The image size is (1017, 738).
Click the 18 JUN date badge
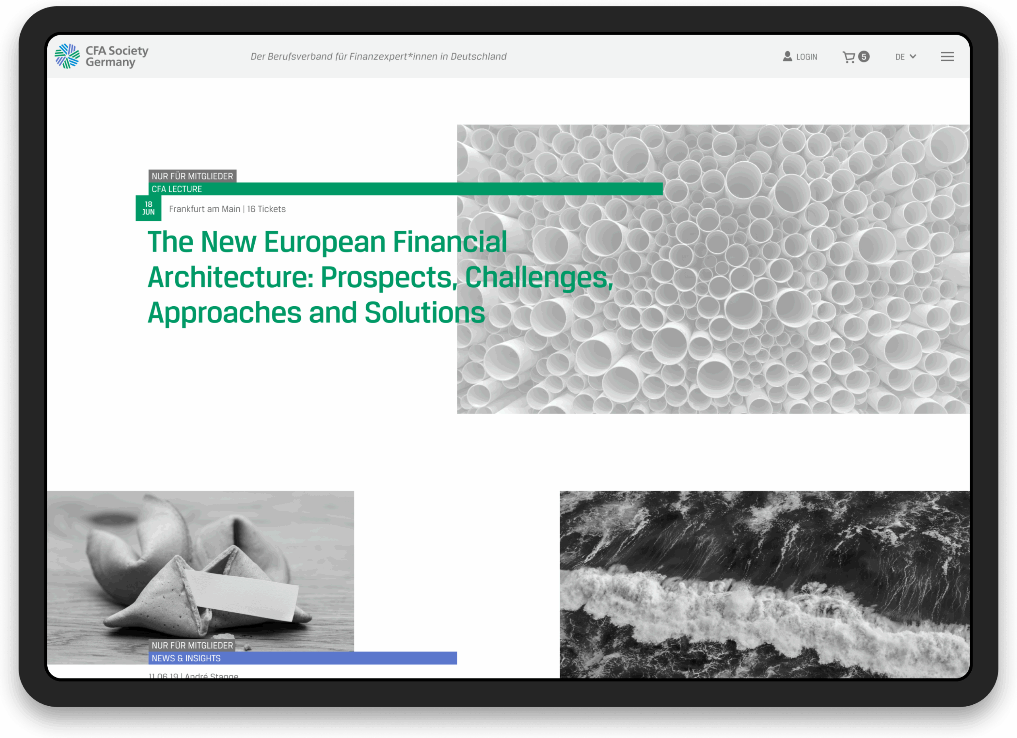(x=149, y=208)
